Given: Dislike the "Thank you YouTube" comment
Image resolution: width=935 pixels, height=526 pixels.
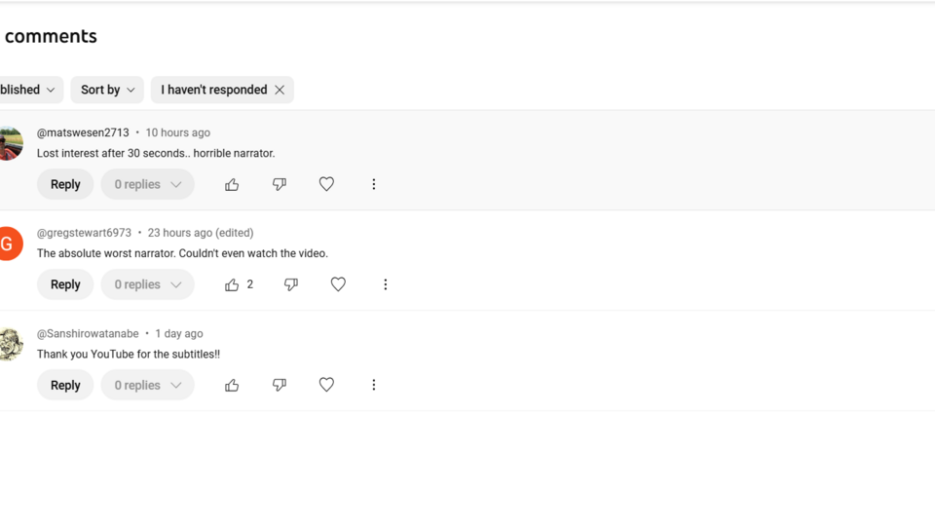Looking at the screenshot, I should click(280, 385).
